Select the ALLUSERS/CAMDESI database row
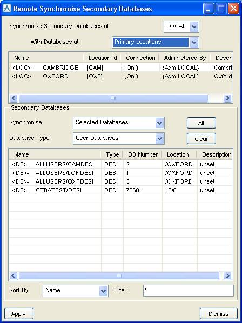The width and height of the screenshot is (242, 323). pos(120,164)
